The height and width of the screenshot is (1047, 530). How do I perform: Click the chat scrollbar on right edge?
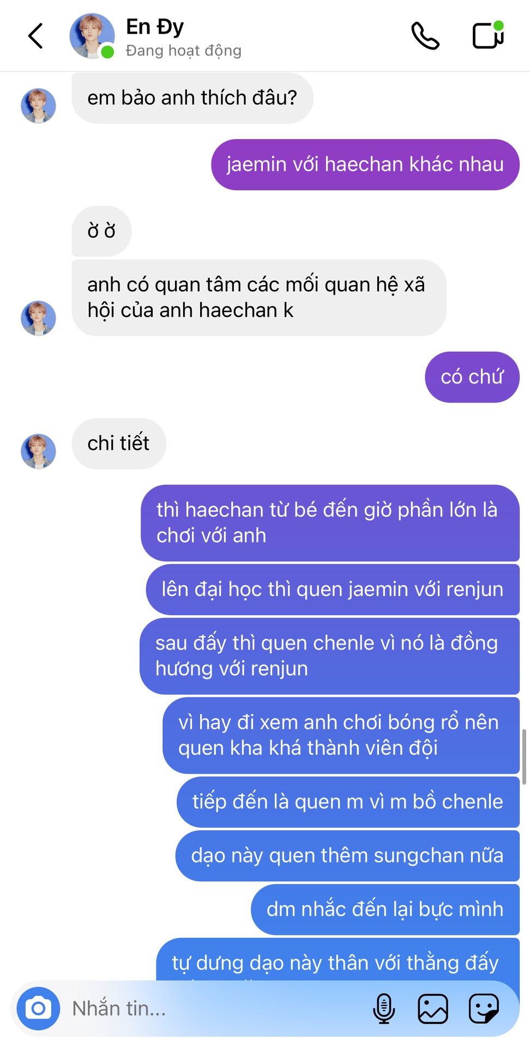[x=524, y=756]
